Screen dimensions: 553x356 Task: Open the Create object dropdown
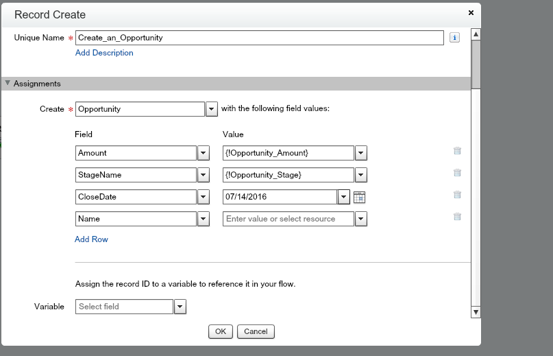212,110
